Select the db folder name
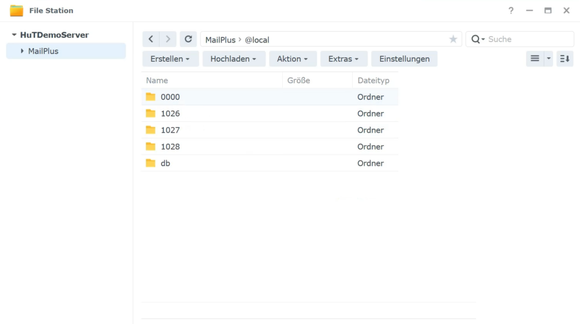The width and height of the screenshot is (580, 324). point(165,163)
